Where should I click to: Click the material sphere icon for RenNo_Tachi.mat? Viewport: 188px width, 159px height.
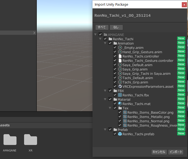pos(120,104)
